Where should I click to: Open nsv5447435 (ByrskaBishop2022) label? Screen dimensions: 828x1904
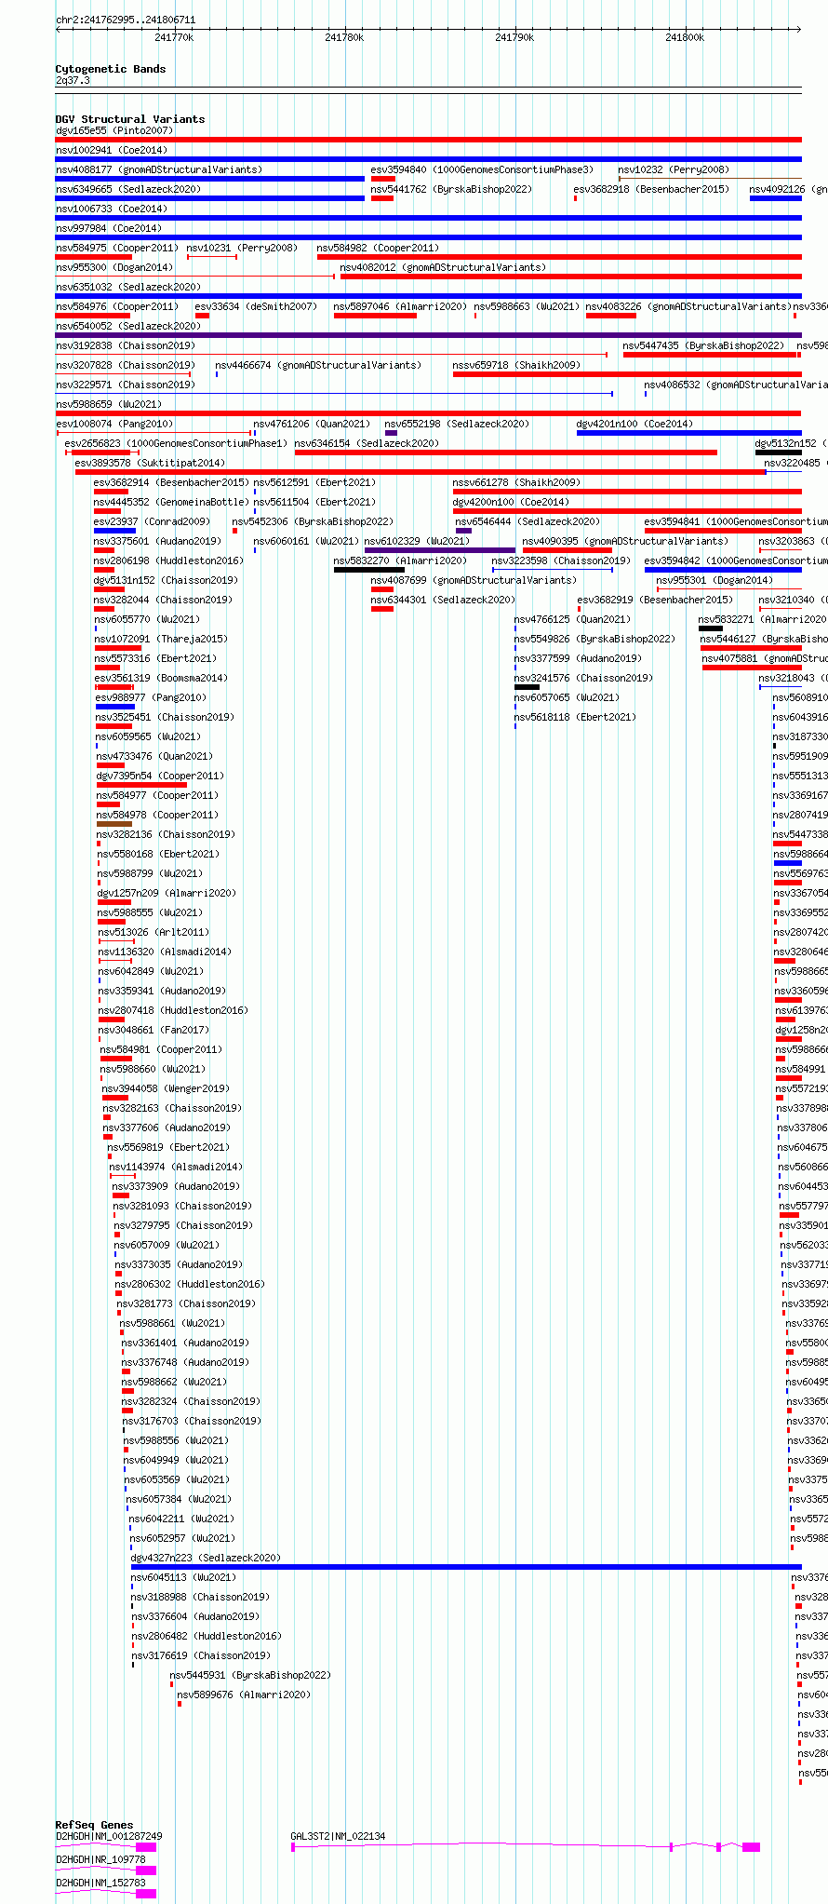point(703,345)
